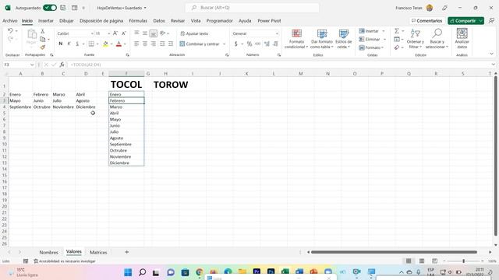Viewport: 499px width, 280px height.
Task: Open the Archivo menu
Action: coord(10,21)
